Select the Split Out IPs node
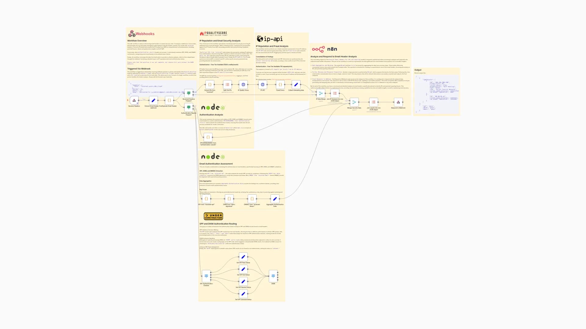 click(x=227, y=84)
